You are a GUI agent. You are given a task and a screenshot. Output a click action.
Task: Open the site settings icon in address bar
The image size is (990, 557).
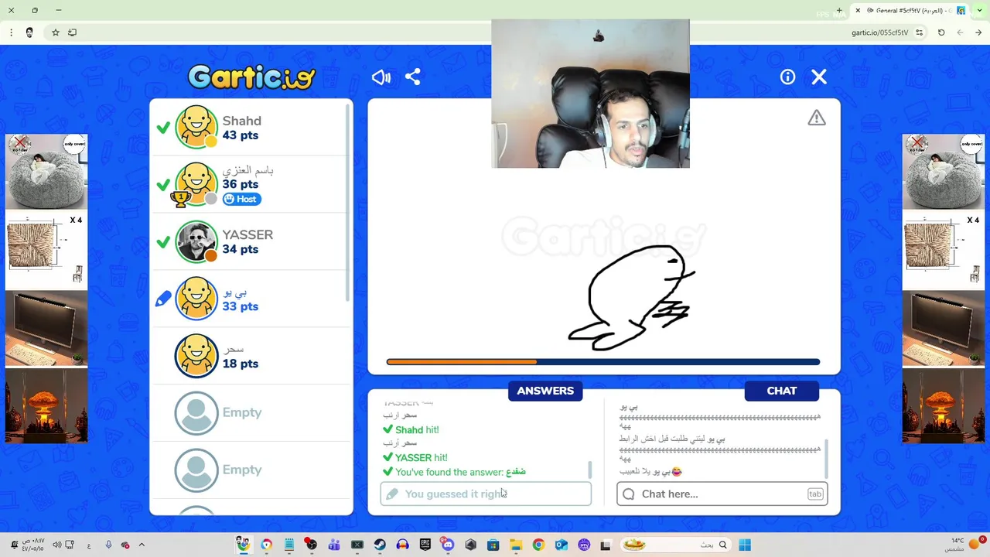pyautogui.click(x=919, y=32)
